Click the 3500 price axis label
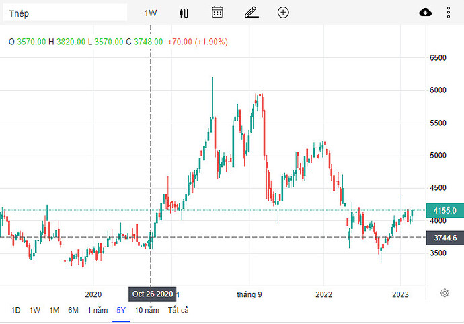464x324 pixels. [x=438, y=253]
